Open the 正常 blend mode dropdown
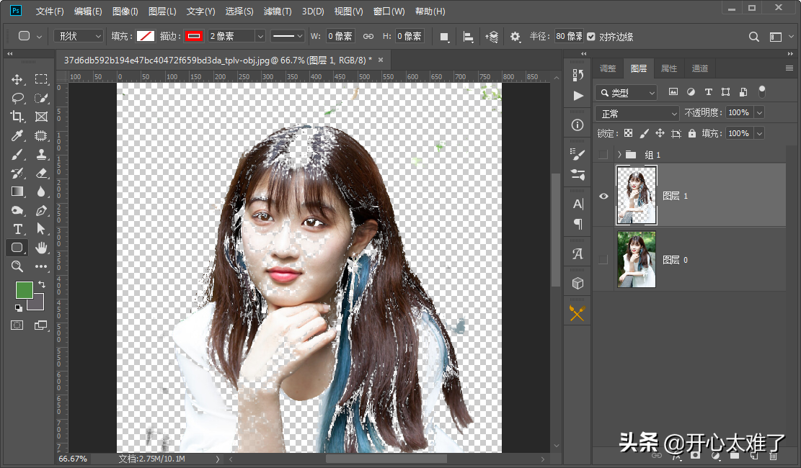This screenshot has height=468, width=801. tap(638, 113)
